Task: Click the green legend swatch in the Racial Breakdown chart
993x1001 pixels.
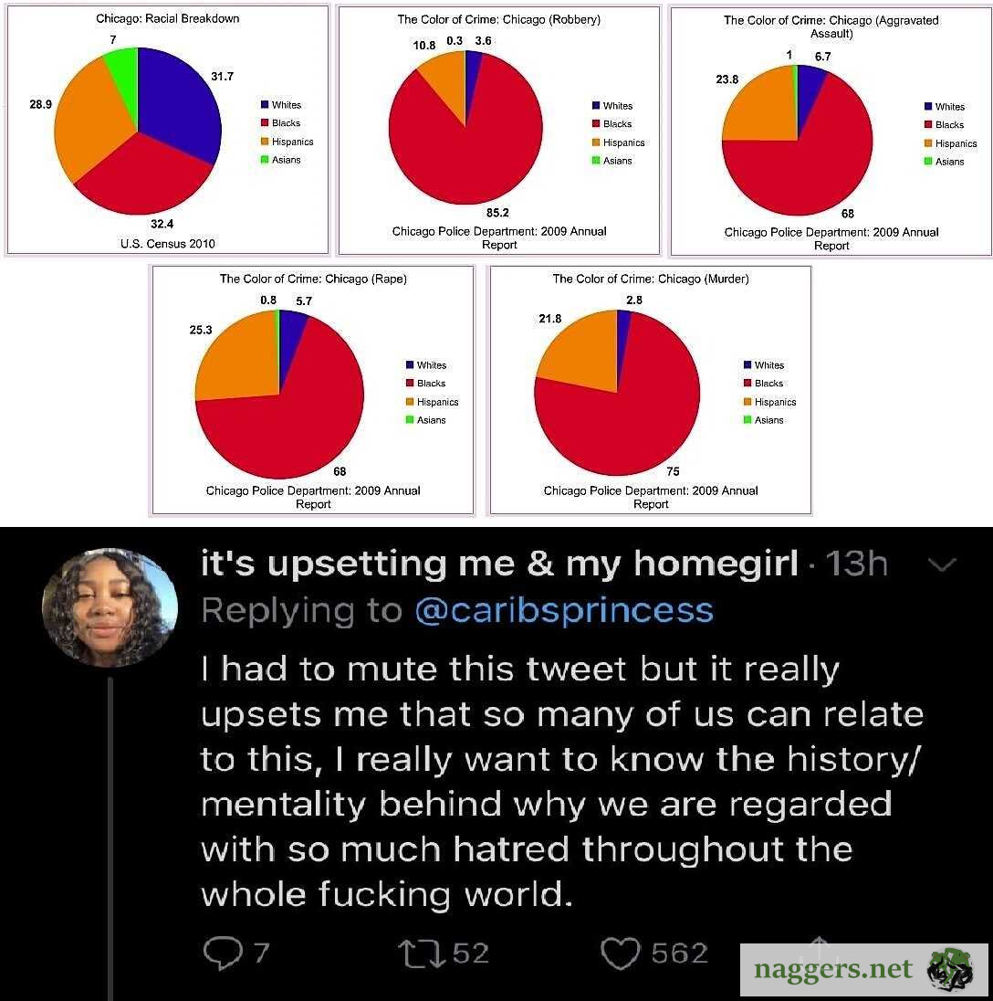Action: (265, 160)
